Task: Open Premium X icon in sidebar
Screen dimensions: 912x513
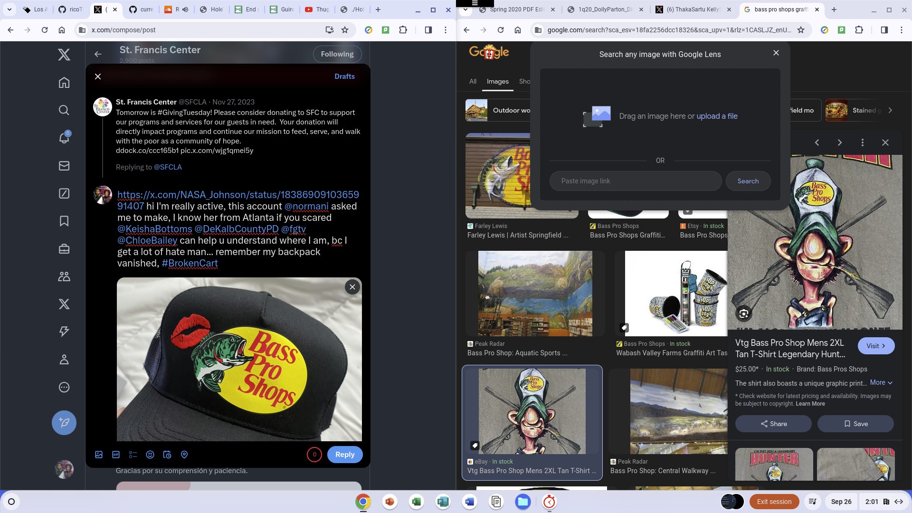Action: [x=64, y=304]
